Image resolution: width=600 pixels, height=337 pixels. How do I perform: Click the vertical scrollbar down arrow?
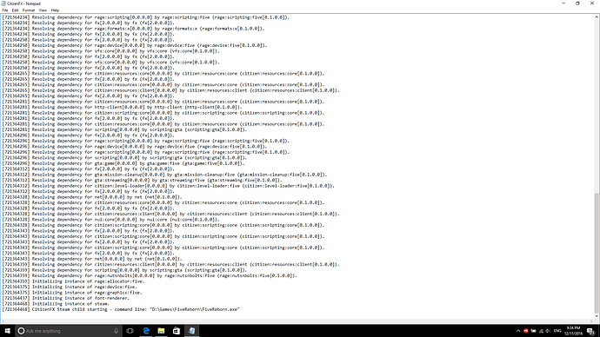pyautogui.click(x=597, y=316)
